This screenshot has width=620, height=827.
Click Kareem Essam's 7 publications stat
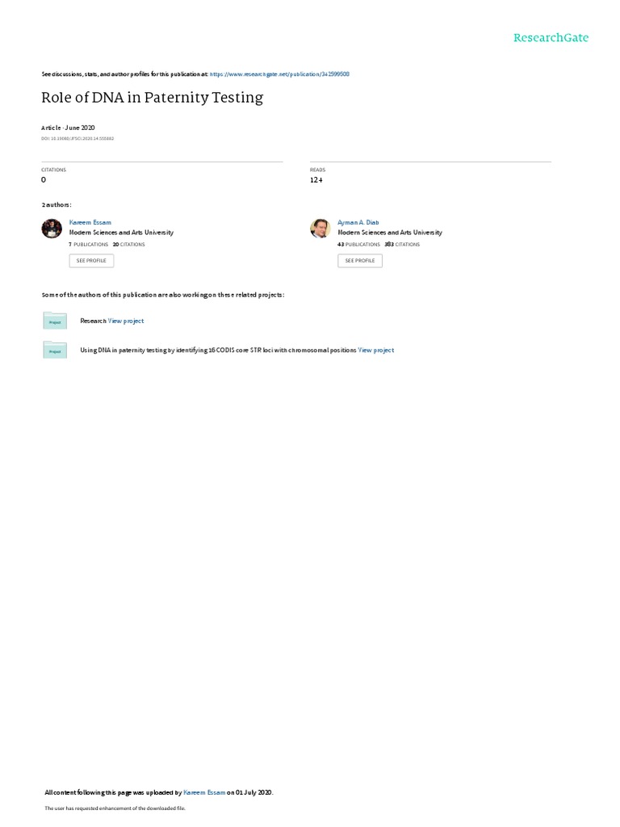(x=89, y=244)
